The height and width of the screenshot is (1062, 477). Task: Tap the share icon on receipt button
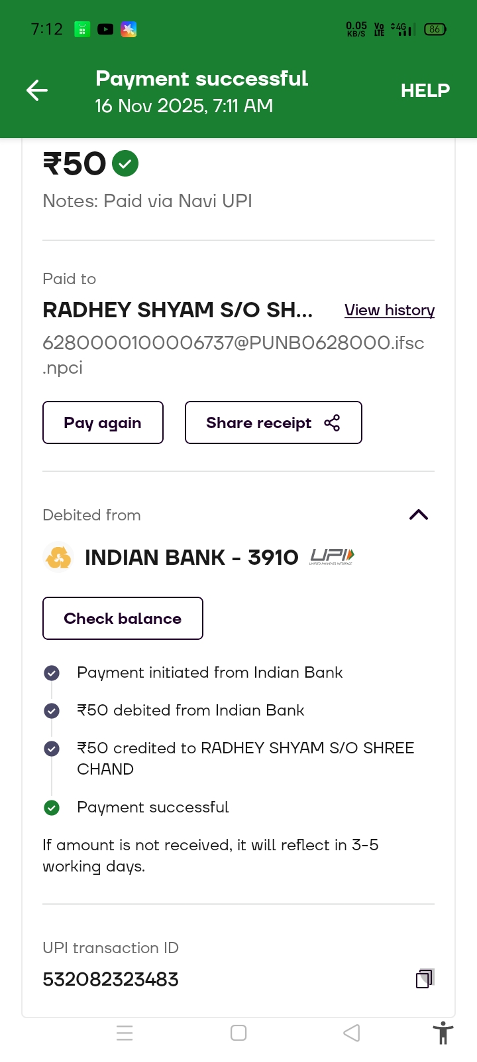pyautogui.click(x=332, y=423)
